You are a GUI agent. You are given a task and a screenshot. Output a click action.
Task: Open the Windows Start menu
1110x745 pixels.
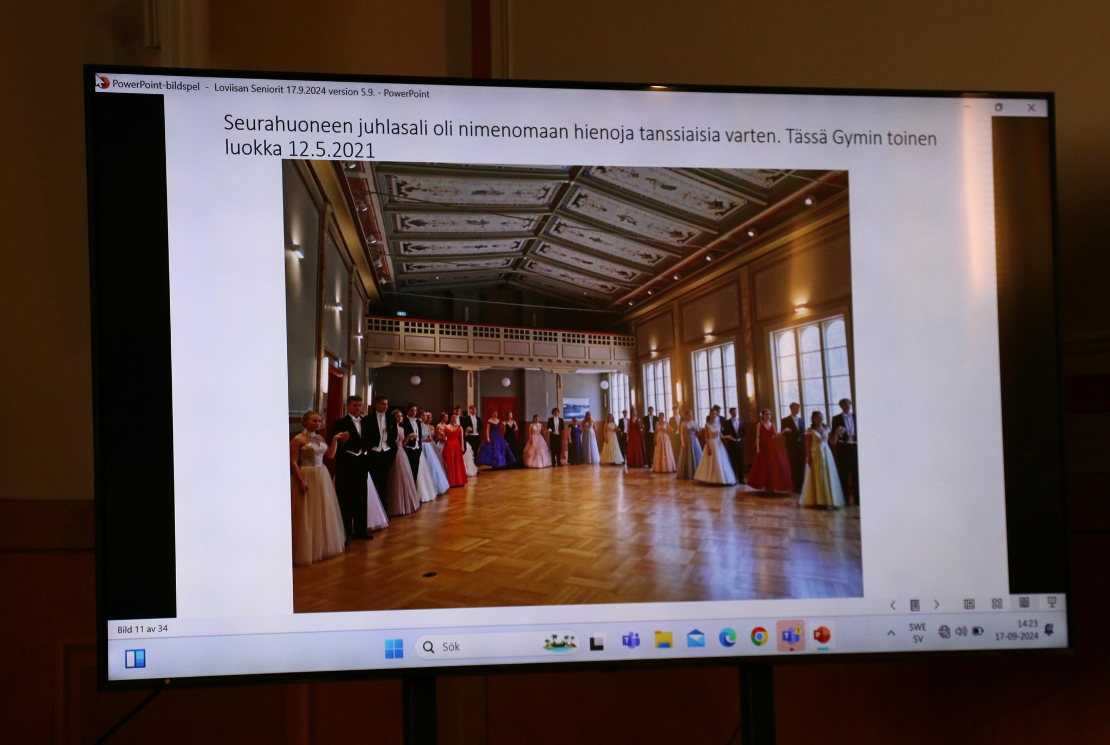(394, 648)
